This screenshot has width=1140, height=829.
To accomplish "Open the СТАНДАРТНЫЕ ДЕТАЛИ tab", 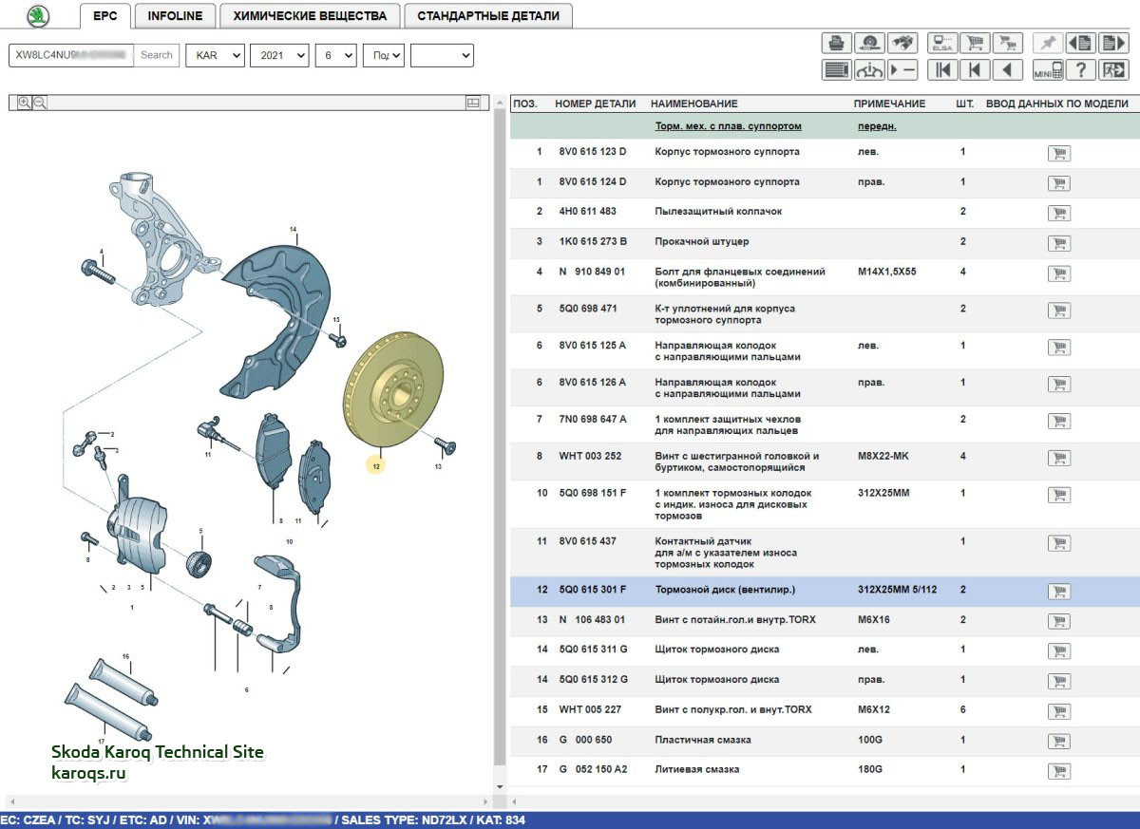I will 488,15.
